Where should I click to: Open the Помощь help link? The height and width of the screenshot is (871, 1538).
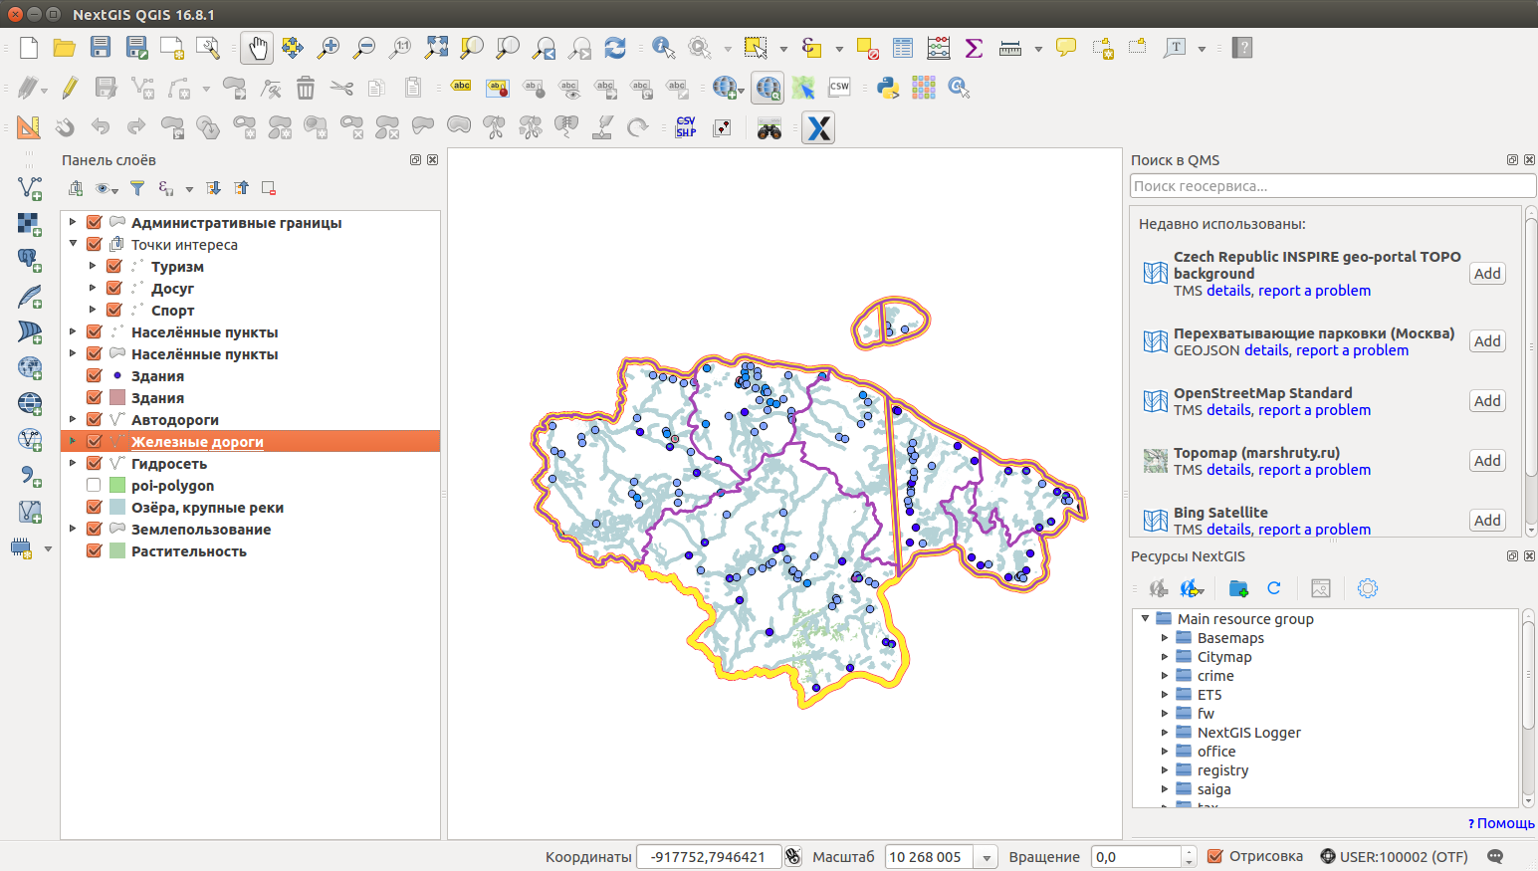pyautogui.click(x=1504, y=823)
